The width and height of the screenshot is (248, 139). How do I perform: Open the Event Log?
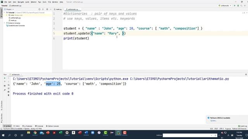click(243, 126)
